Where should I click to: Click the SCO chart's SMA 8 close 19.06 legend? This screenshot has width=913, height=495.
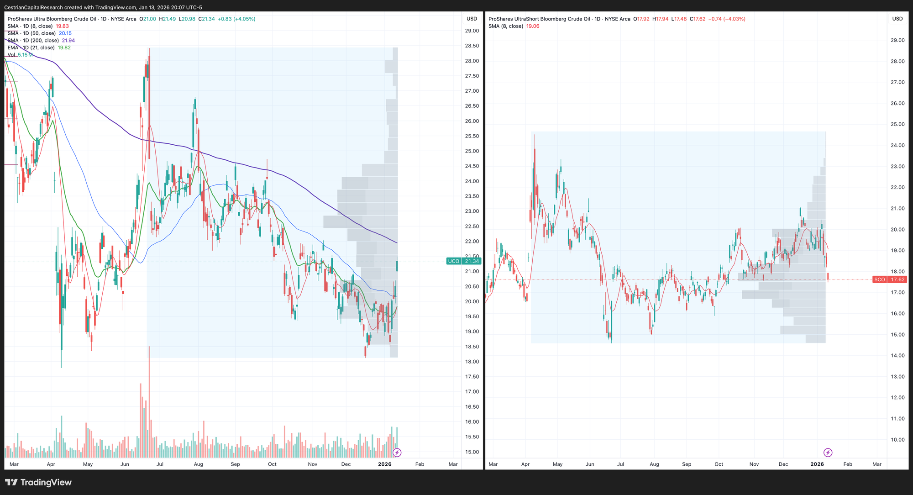click(514, 26)
